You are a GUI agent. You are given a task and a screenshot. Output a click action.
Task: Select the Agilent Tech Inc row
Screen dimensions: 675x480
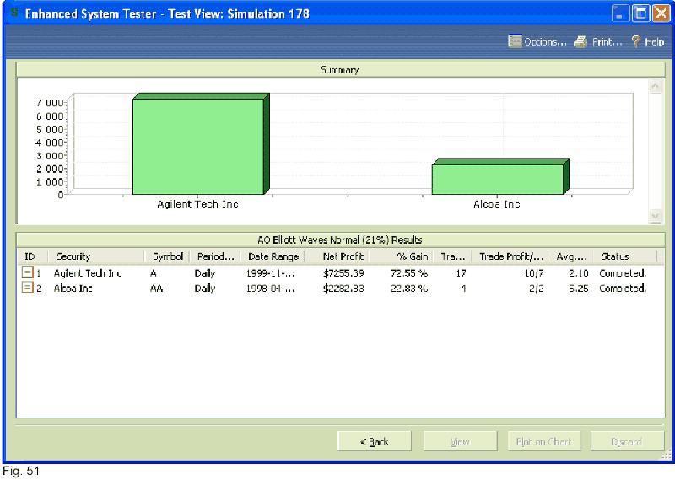pos(340,273)
